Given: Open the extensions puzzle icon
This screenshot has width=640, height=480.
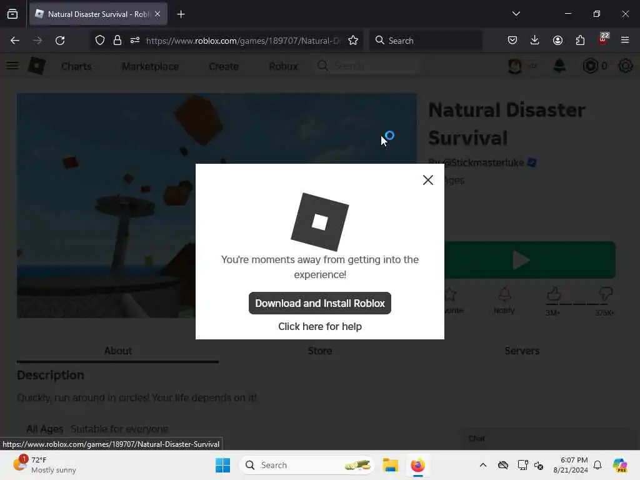Looking at the screenshot, I should coord(580,40).
